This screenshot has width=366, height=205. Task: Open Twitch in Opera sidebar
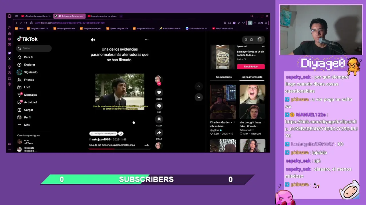(x=9, y=53)
